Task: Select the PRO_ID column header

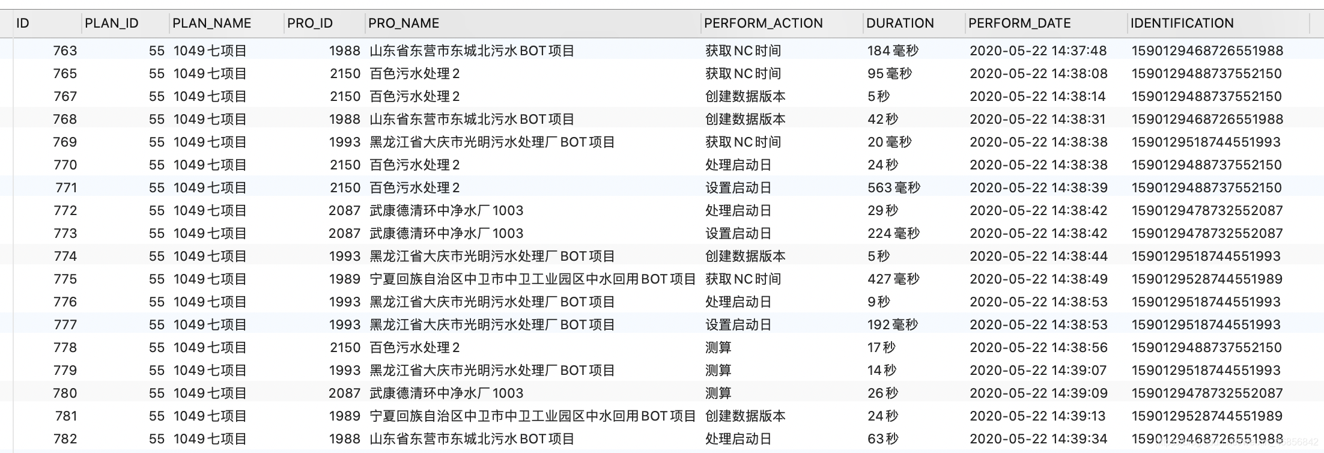Action: pyautogui.click(x=310, y=23)
